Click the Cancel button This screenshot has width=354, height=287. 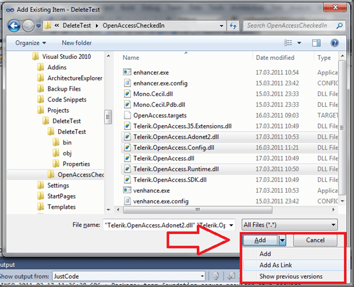tap(315, 240)
